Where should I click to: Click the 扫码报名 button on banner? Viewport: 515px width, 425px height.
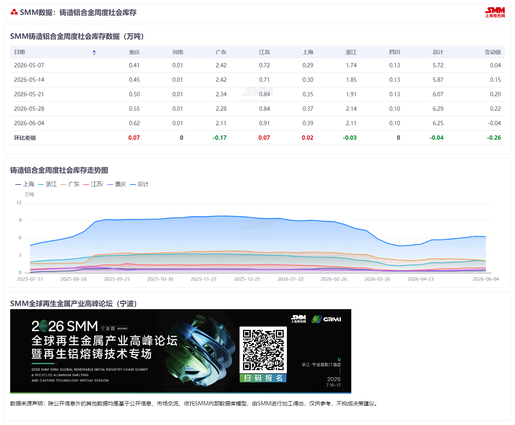point(263,378)
